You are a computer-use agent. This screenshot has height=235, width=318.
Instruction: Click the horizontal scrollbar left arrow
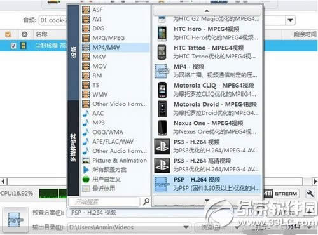3,182
